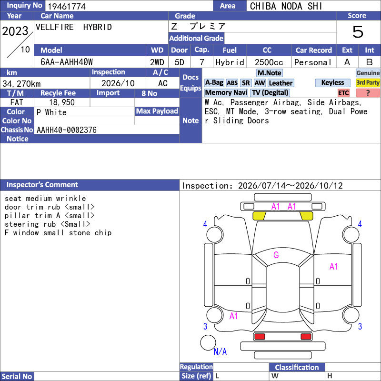Click the interior grade B
Screen dimensions: 381x381
(x=370, y=62)
